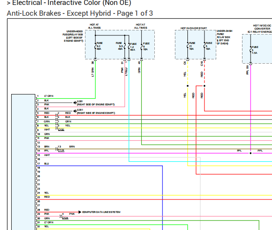Highlight the light green wire from terminal 30
Viewport: 272px width, 230px height.
95,79
